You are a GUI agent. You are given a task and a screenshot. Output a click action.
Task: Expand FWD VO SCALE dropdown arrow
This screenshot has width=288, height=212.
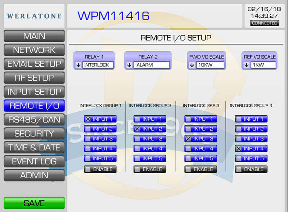pyautogui.click(x=192, y=65)
